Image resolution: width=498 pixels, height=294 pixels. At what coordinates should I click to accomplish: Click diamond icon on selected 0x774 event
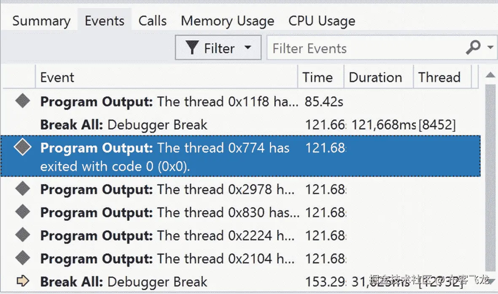point(22,148)
